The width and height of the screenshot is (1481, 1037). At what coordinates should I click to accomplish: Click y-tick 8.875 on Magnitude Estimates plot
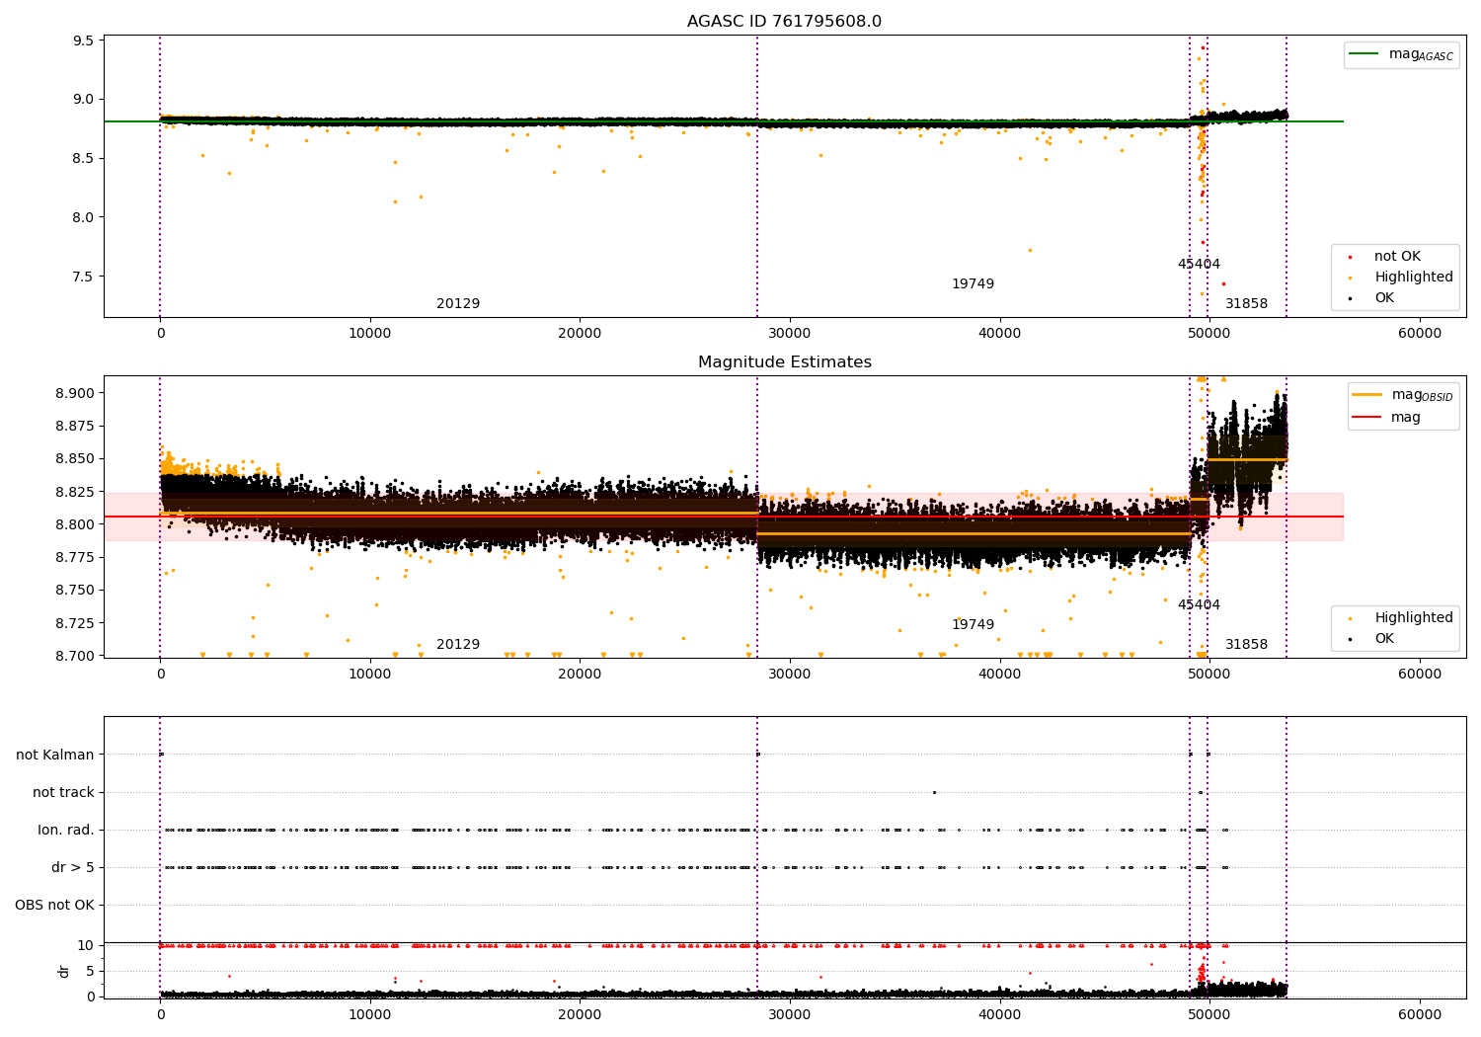(75, 427)
